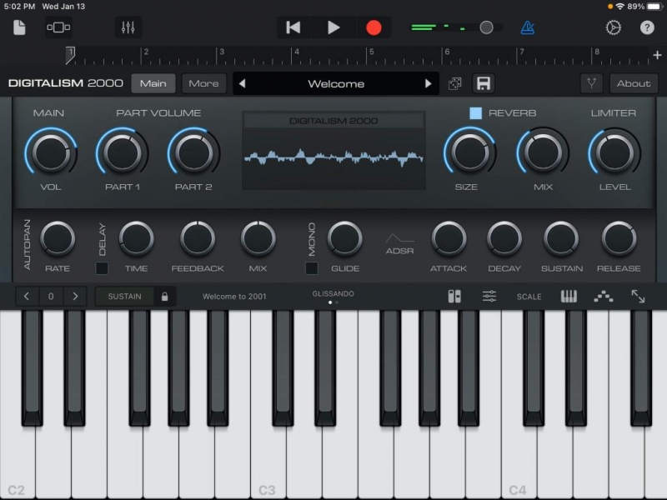Switch to Main tab
The height and width of the screenshot is (500, 667).
click(153, 83)
